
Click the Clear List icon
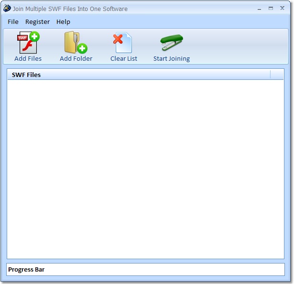123,43
